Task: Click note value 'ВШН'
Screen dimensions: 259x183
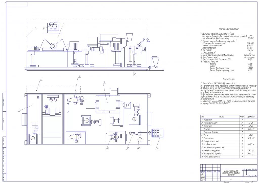Action: coord(251,135)
